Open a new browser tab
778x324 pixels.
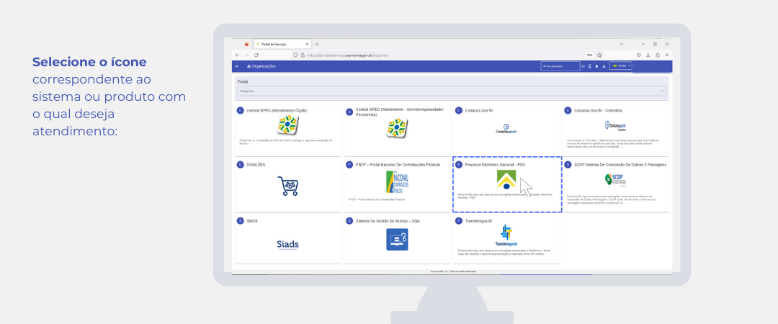coord(317,44)
